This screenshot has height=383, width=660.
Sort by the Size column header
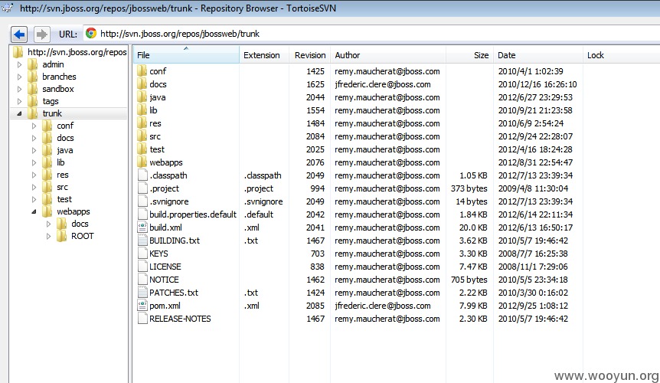pos(469,54)
